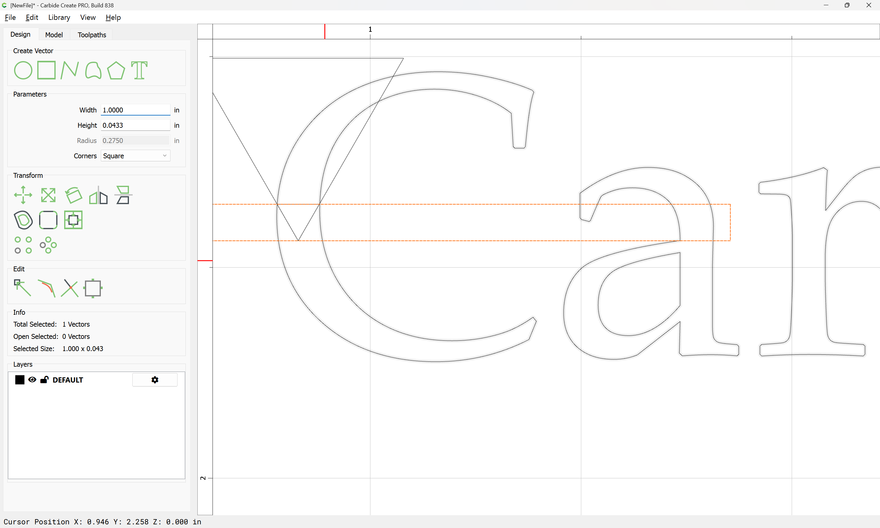Open the Resize/Scale transform tool
880x528 pixels.
coord(48,195)
